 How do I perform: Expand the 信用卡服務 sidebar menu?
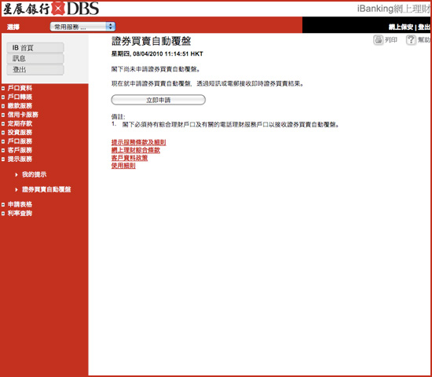[23, 115]
